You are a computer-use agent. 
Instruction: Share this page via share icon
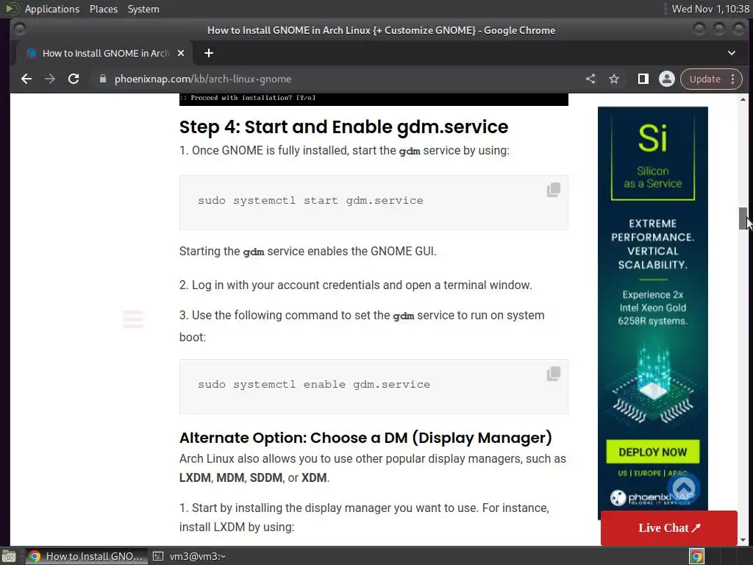click(x=590, y=79)
